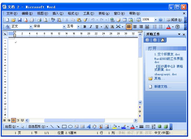Expand the 开始工作 task pane dropdown arrow

click(179, 34)
